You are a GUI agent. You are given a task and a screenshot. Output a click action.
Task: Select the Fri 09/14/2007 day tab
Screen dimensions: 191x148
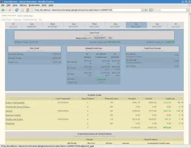(136, 25)
